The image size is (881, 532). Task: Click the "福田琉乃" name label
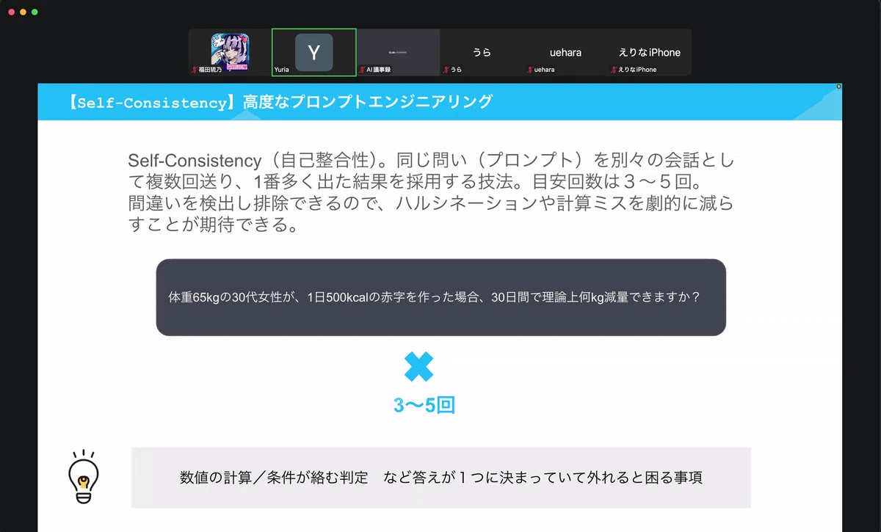point(211,70)
